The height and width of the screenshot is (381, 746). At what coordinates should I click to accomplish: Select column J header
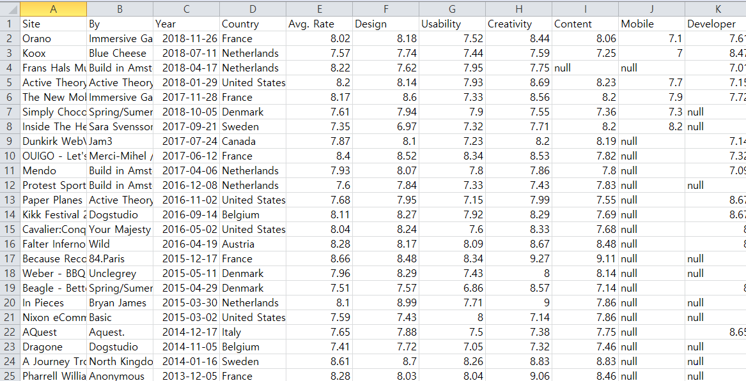(x=652, y=8)
